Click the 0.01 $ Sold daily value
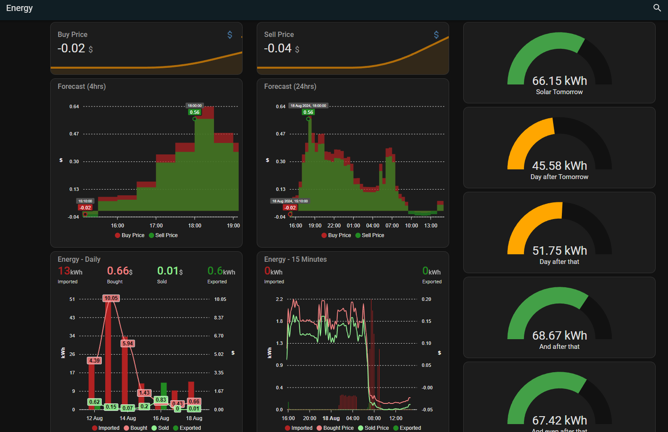668x432 pixels. coord(170,271)
